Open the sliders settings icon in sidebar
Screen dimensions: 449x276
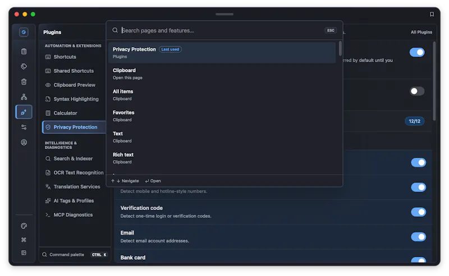(x=24, y=127)
